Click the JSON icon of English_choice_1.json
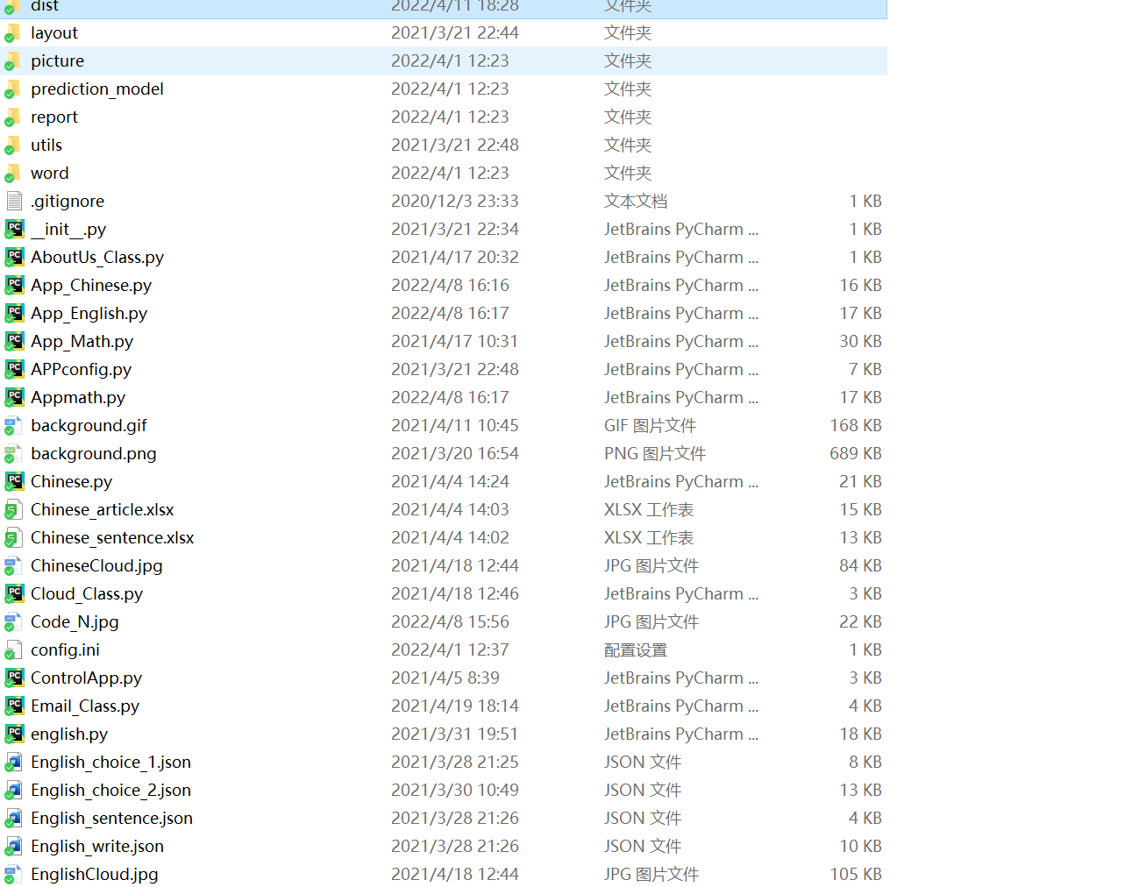This screenshot has height=887, width=1132. [x=13, y=763]
